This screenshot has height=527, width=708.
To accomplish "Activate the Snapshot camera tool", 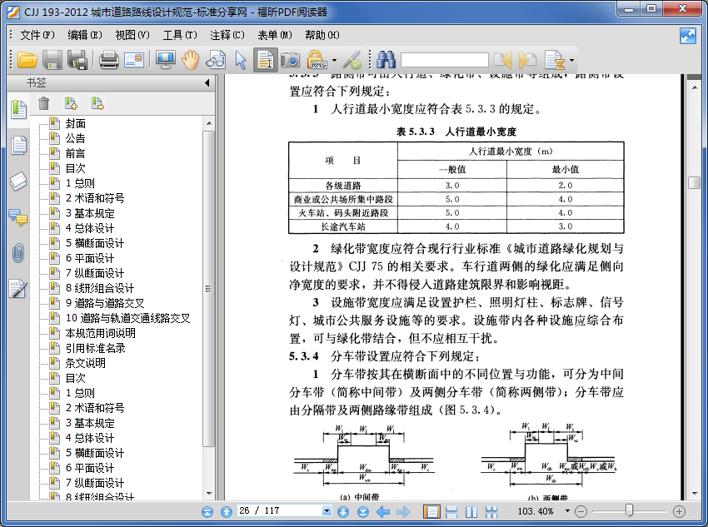I will [x=290, y=60].
